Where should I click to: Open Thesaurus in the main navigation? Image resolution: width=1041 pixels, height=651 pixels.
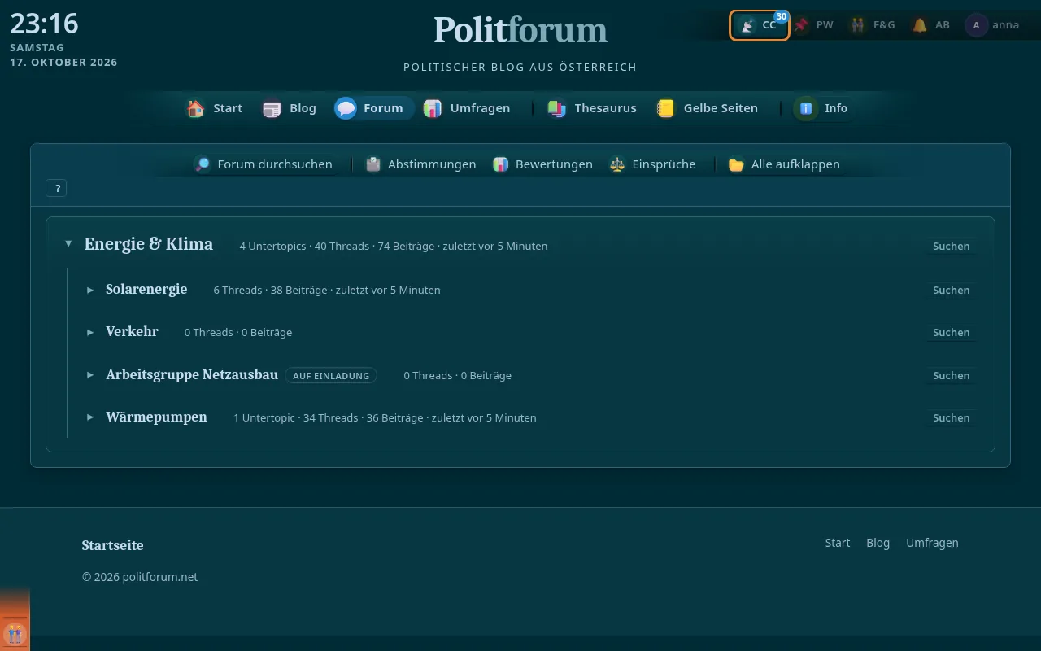coord(592,108)
